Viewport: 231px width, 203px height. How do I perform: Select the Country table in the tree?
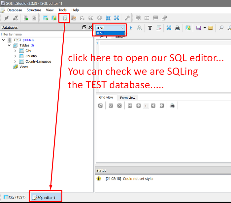coord(31,56)
